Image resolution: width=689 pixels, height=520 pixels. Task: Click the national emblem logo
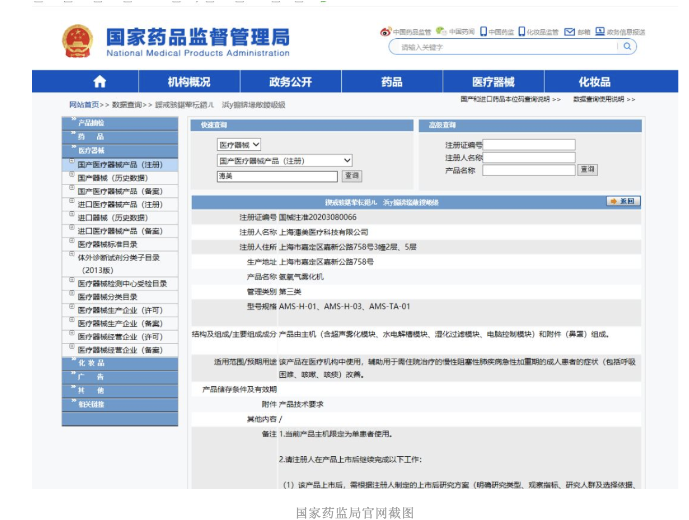(77, 41)
